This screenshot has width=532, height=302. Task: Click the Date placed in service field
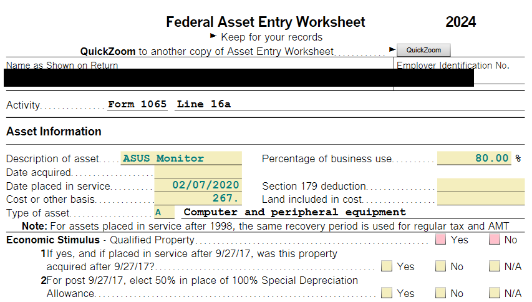pyautogui.click(x=198, y=185)
